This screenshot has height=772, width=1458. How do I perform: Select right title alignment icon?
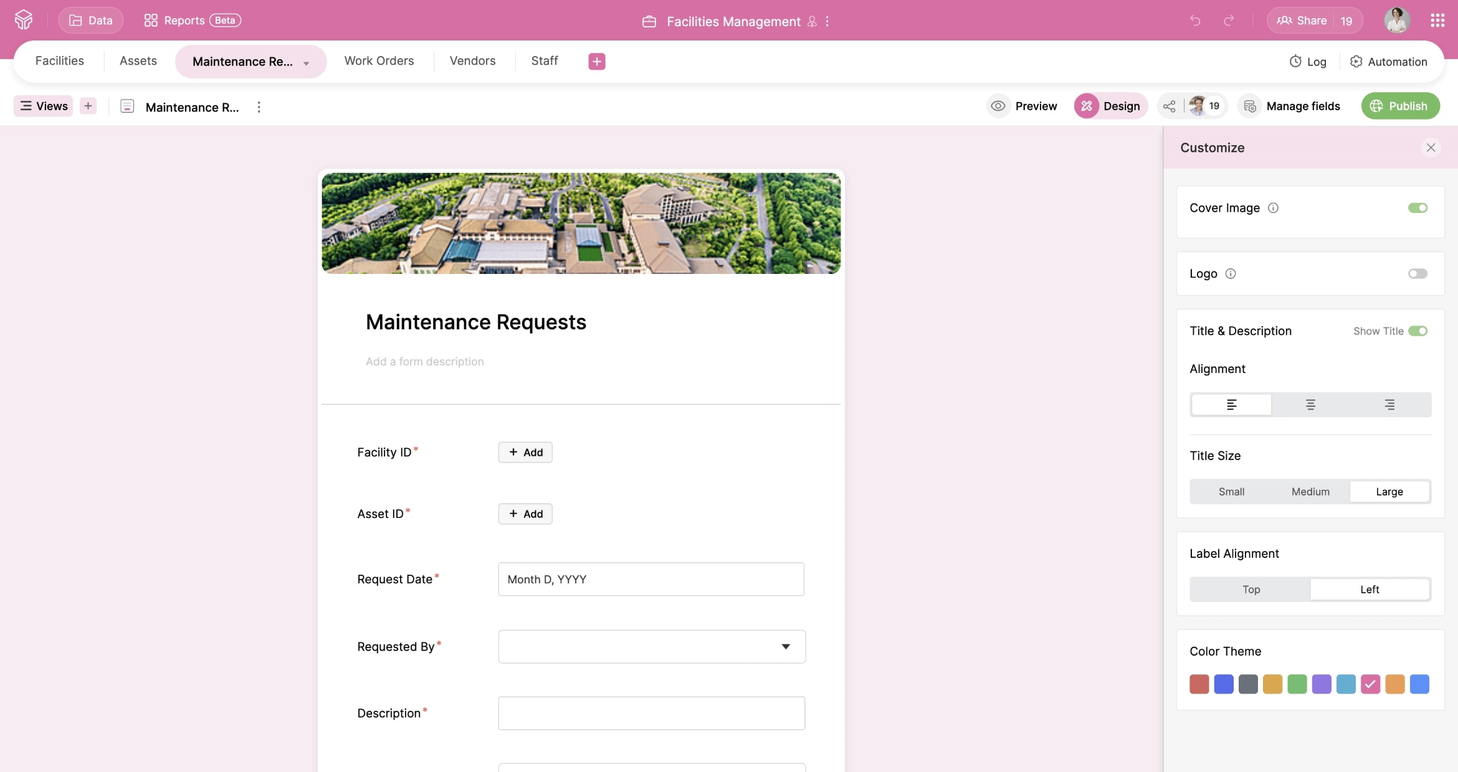1389,405
